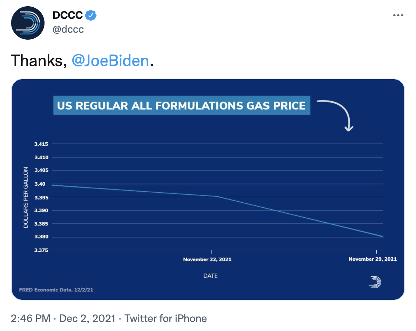The width and height of the screenshot is (416, 331).
Task: Click the DOLLARS PER GALLON axis label
Action: coord(26,197)
